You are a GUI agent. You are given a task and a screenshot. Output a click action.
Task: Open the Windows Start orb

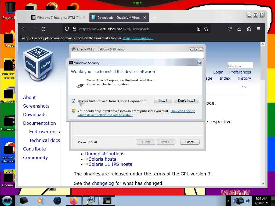pyautogui.click(x=7, y=201)
